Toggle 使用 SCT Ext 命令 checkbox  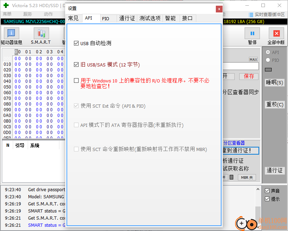tap(76, 106)
